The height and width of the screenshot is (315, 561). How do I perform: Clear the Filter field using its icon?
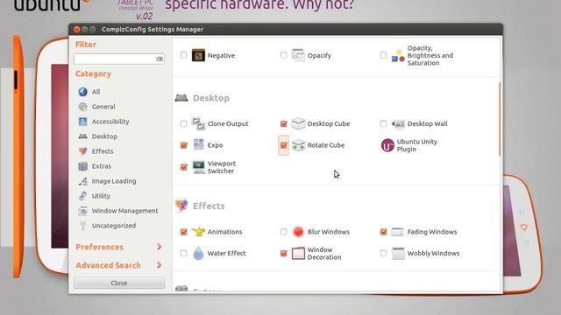160,59
